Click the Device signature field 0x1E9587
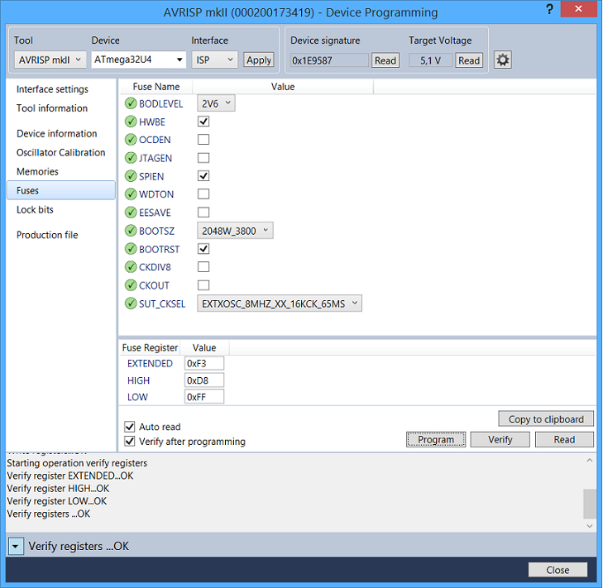 (329, 60)
